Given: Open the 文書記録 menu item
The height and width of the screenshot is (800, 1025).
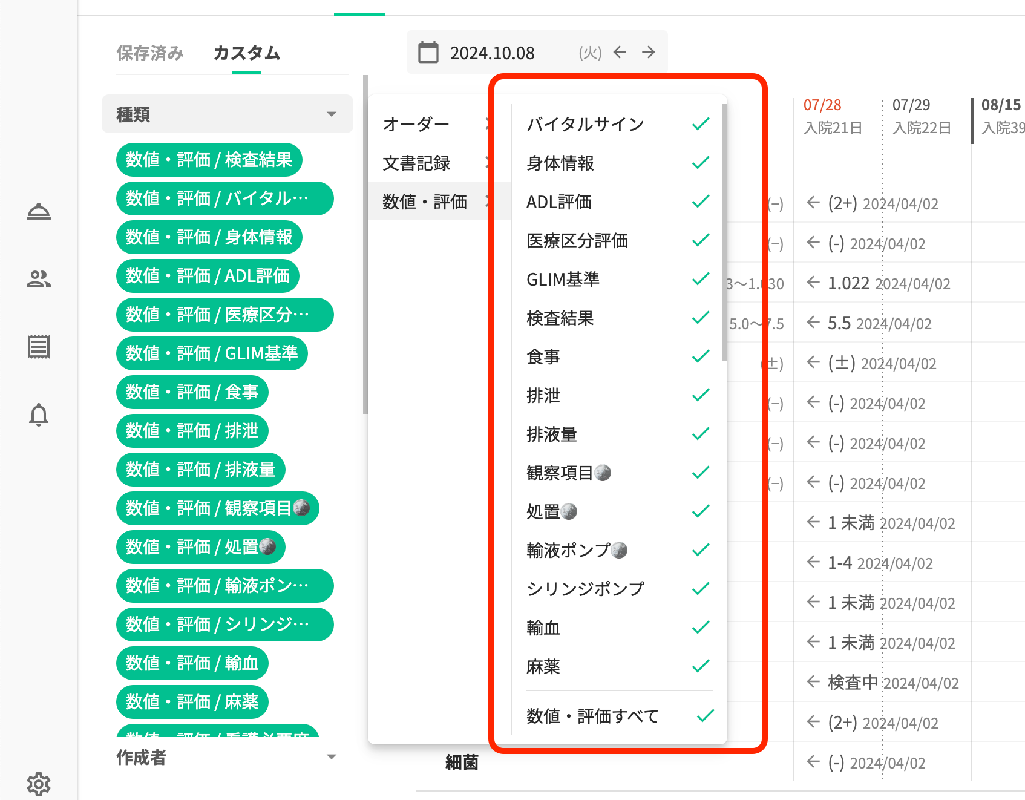Looking at the screenshot, I should pyautogui.click(x=428, y=163).
